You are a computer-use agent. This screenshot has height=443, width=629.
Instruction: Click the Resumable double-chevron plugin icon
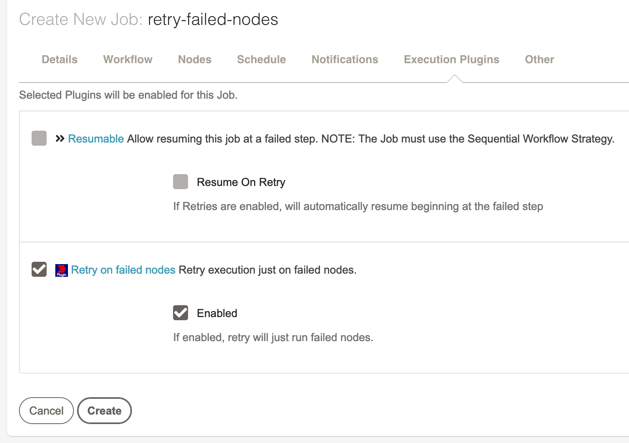tap(60, 139)
